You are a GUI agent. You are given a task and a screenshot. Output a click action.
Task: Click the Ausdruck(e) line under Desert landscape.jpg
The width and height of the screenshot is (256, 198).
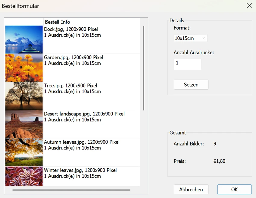73,120
